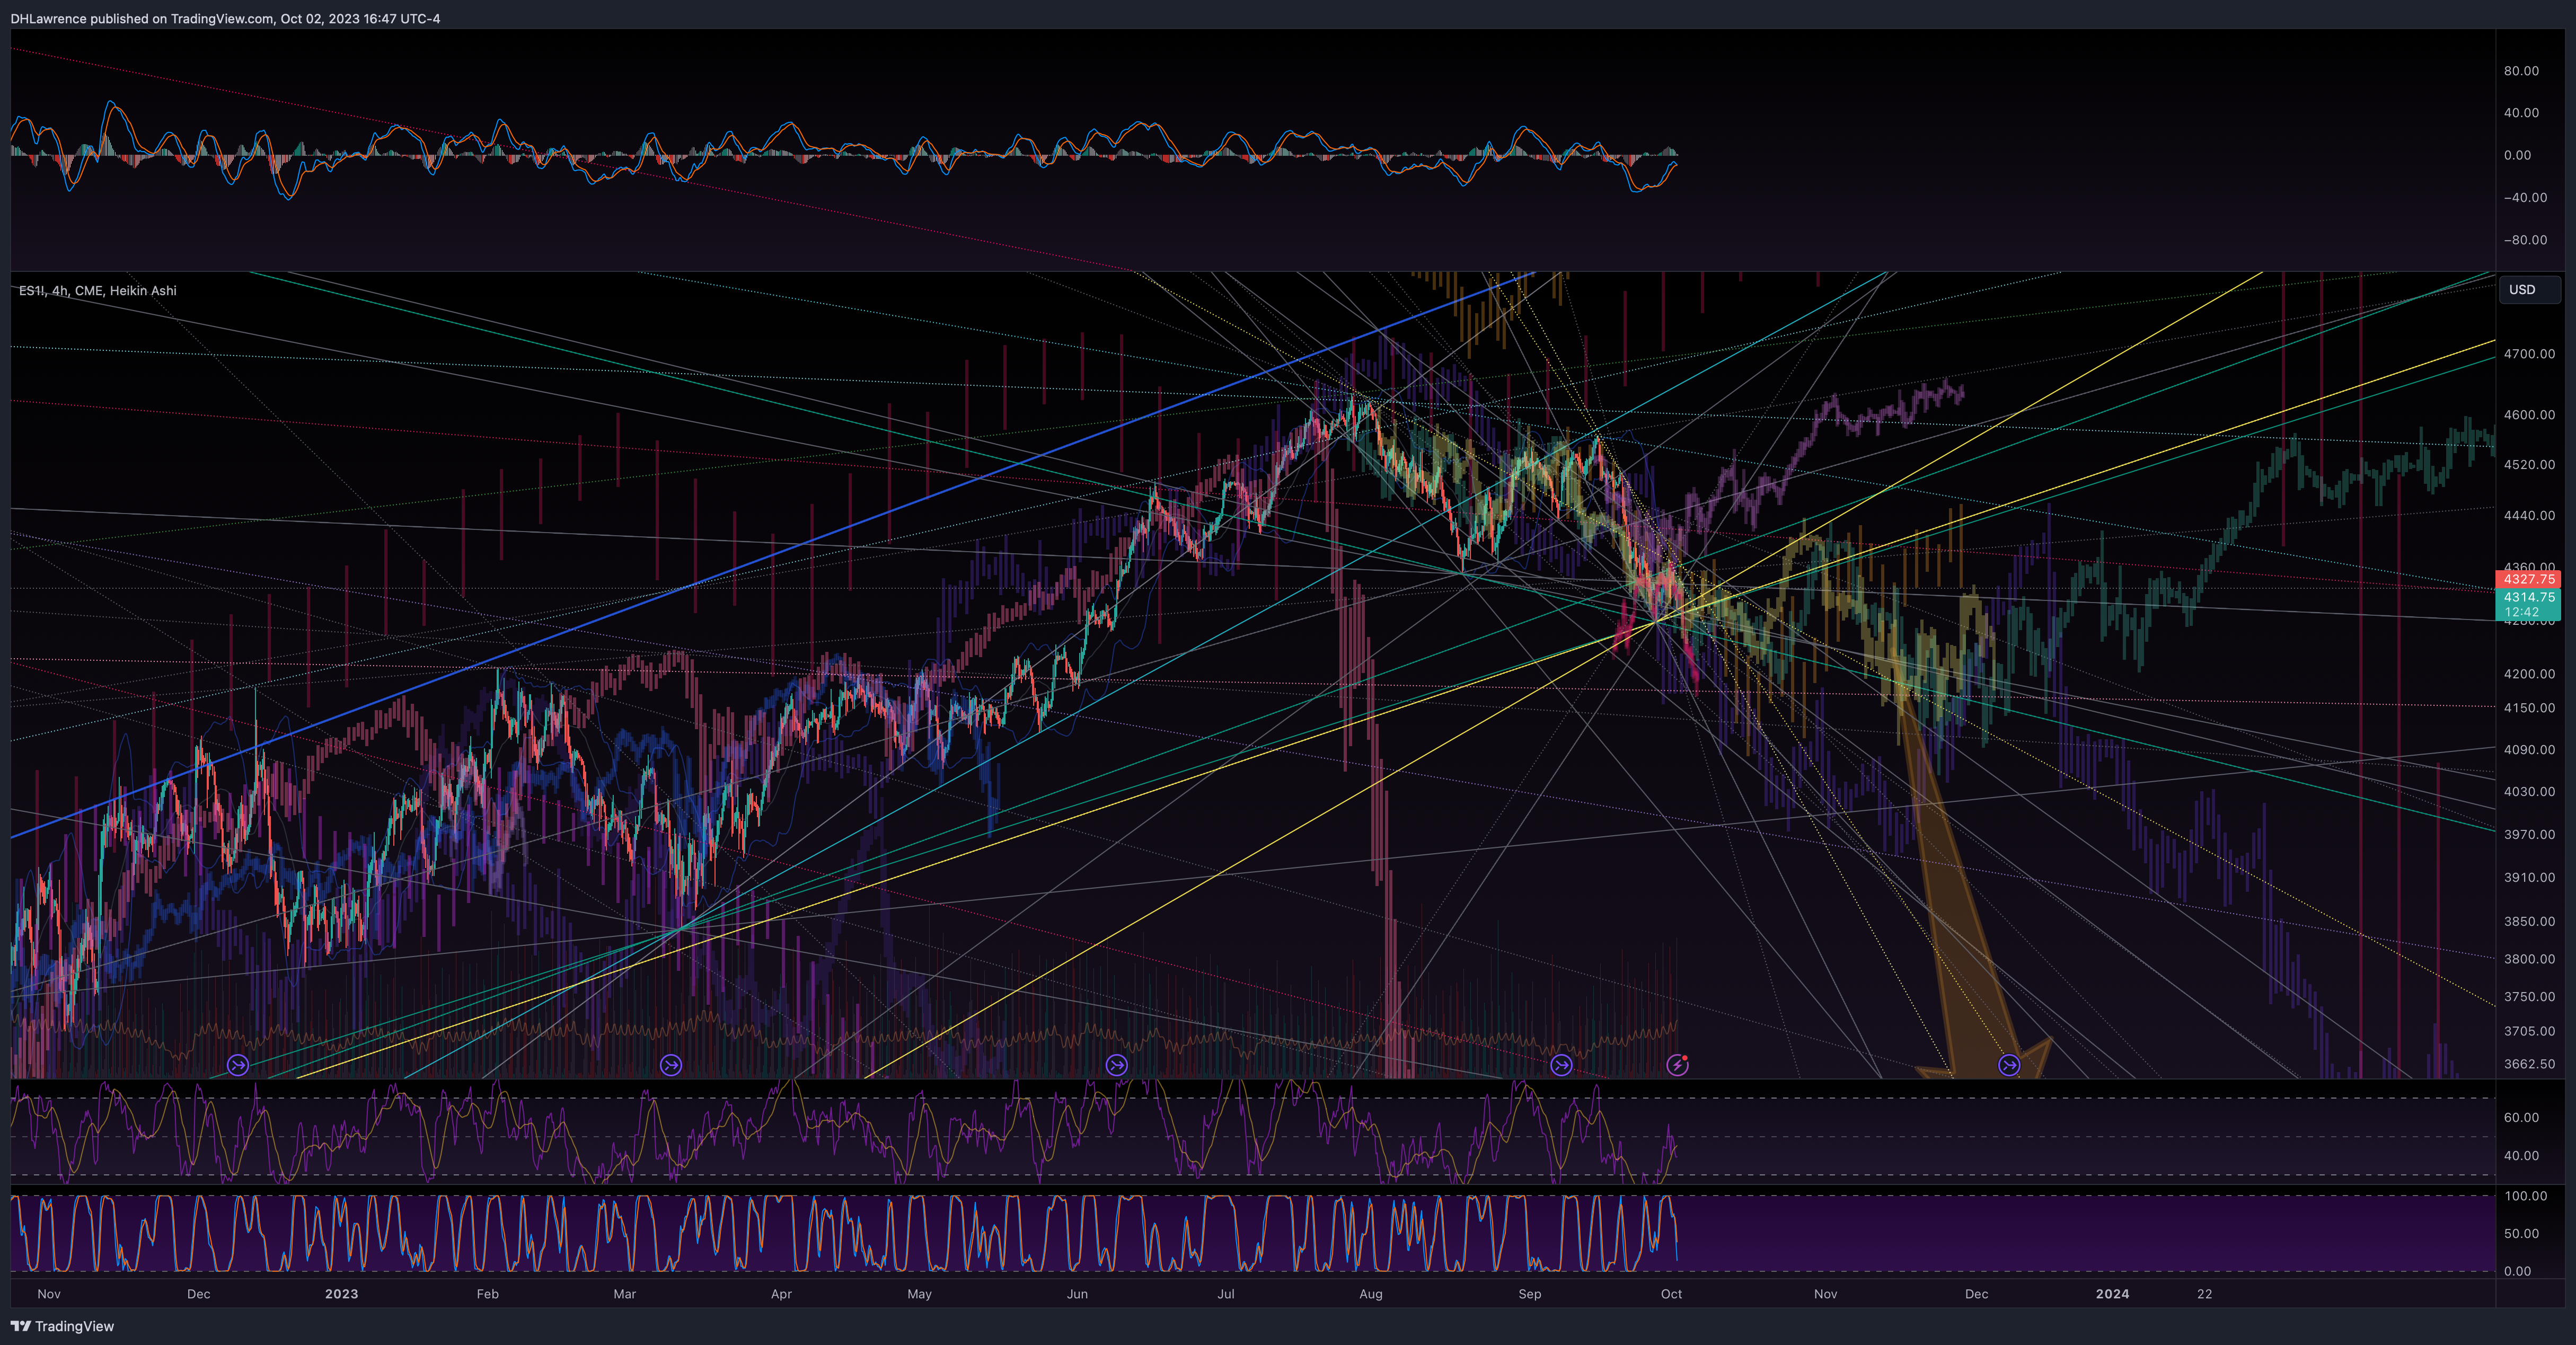This screenshot has height=1345, width=2576.
Task: Click the 3750.00 price axis value
Action: [x=2529, y=997]
